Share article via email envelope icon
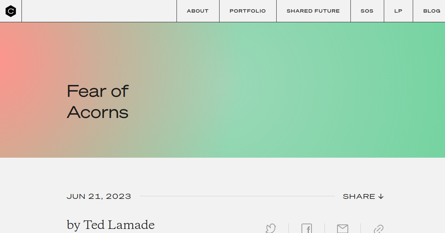This screenshot has width=445, height=233. click(342, 229)
